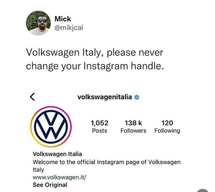The image size is (215, 192).
Task: Click the Welcome to the official Instagram bio
Action: [x=107, y=166]
